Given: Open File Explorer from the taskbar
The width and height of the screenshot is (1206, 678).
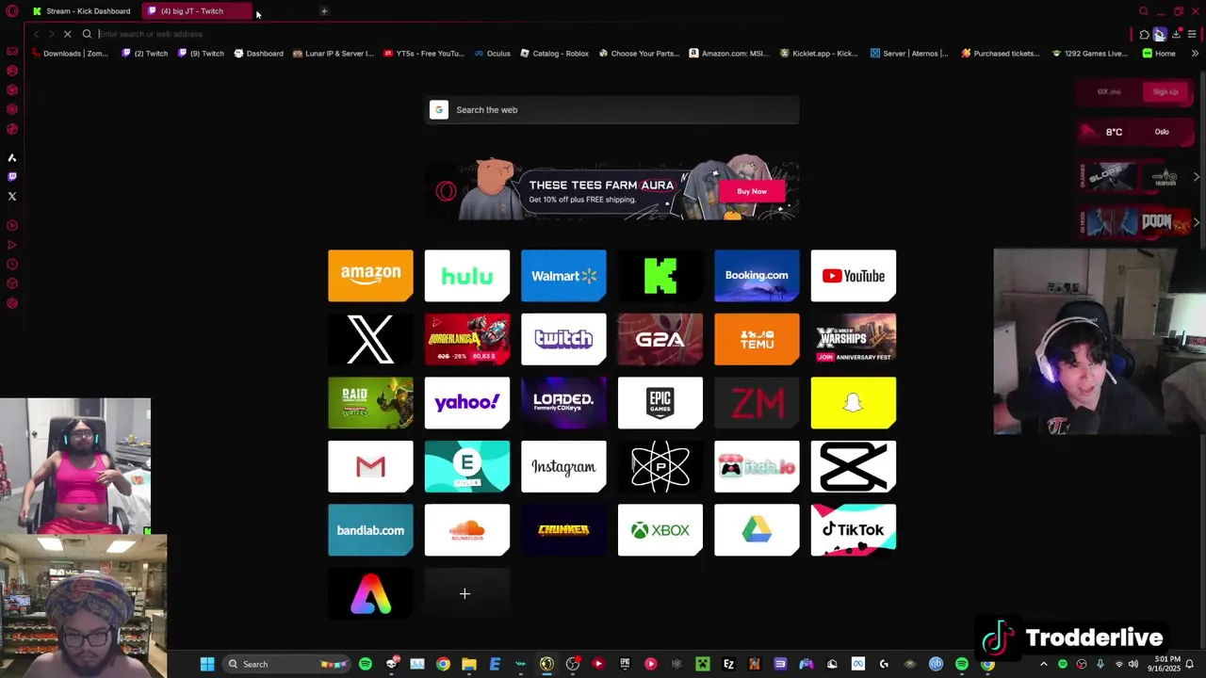Looking at the screenshot, I should click(x=468, y=664).
